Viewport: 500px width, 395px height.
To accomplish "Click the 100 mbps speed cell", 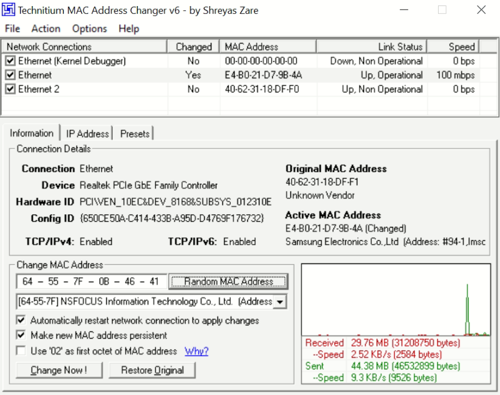I will click(x=456, y=75).
